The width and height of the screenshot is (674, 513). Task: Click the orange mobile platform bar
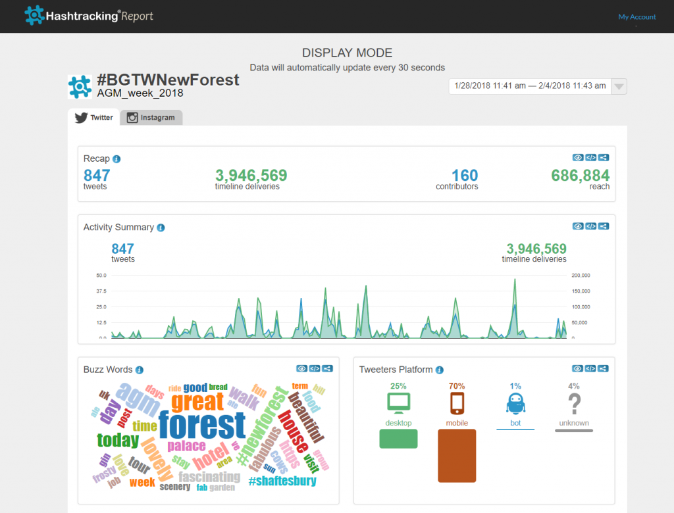pyautogui.click(x=457, y=455)
